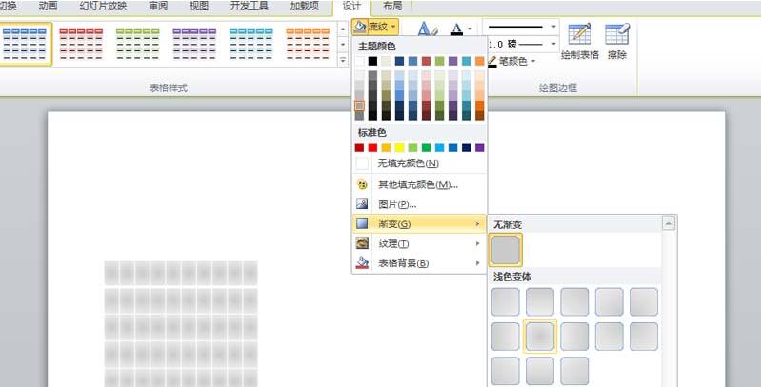
Task: Click the 笔颜色 pen color icon
Action: (x=492, y=62)
